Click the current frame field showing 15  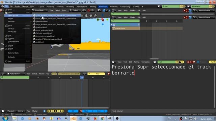73,111
